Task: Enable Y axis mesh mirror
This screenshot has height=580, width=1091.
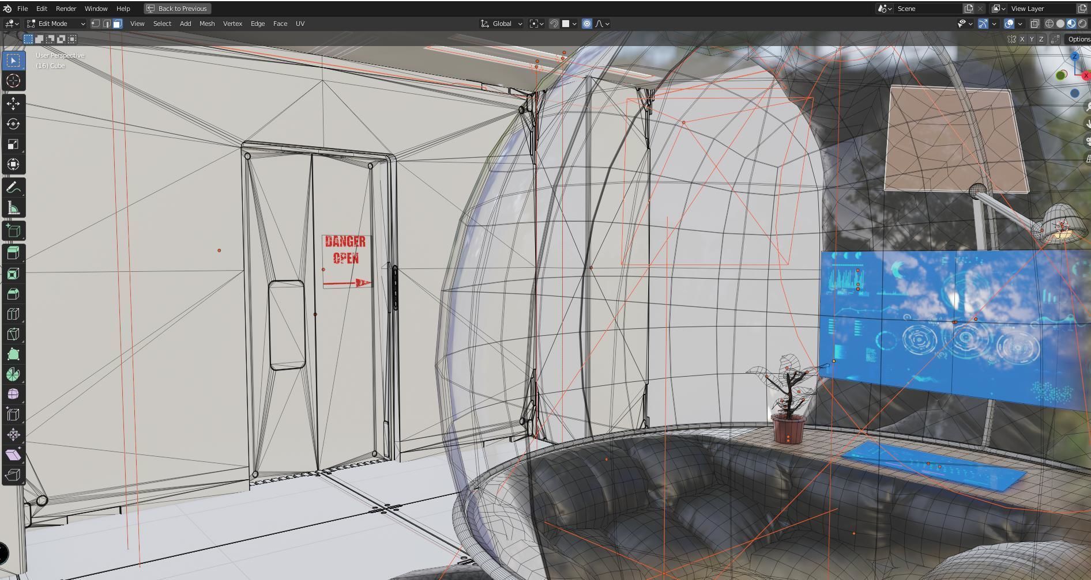Action: pyautogui.click(x=1032, y=39)
